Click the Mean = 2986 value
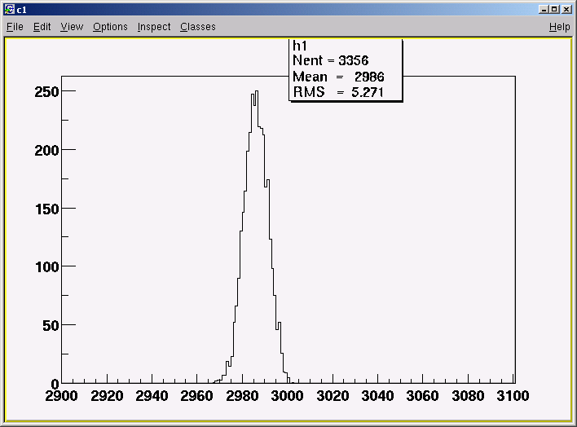 [x=338, y=77]
